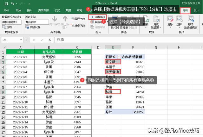Click the confirm checkmark in formula bar
Screen dimensions: 203x137
42,40
